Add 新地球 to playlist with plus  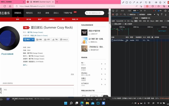click(x=105, y=69)
